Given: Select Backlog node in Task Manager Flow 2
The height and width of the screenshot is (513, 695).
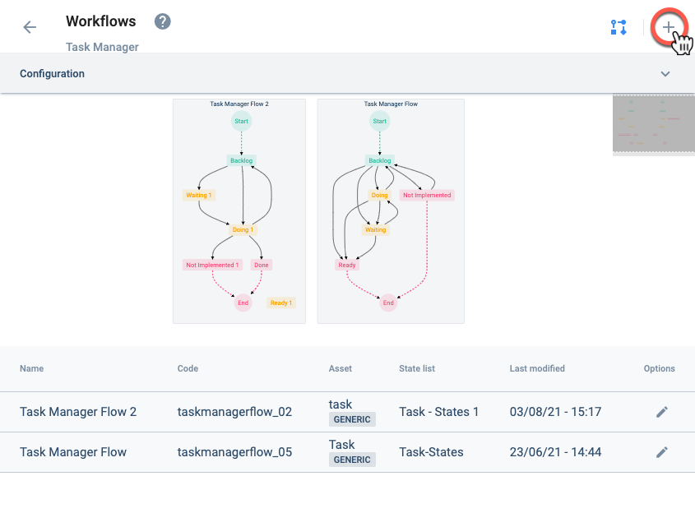Looking at the screenshot, I should tap(242, 160).
